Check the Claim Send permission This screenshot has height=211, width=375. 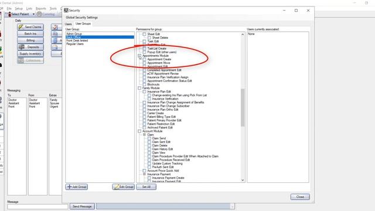(149, 138)
